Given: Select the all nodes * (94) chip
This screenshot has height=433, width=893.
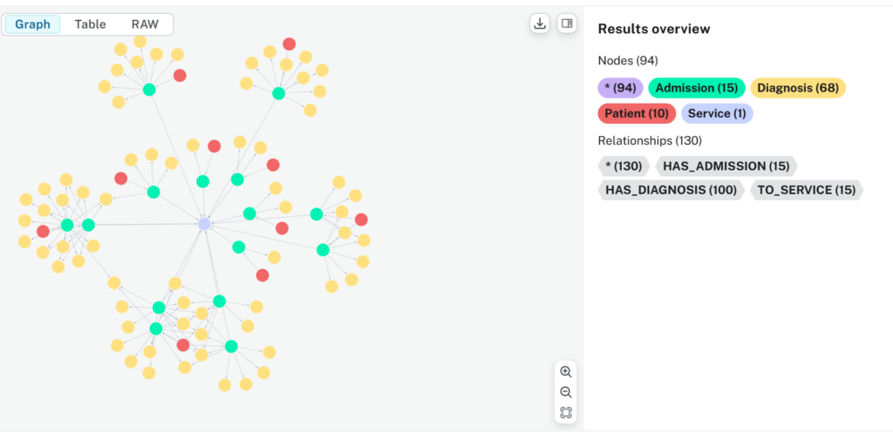Looking at the screenshot, I should (620, 88).
